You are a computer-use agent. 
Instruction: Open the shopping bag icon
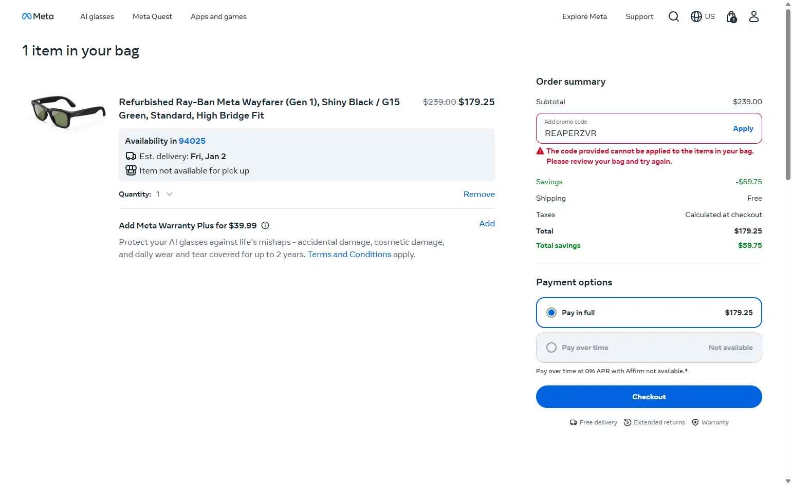[x=731, y=17]
